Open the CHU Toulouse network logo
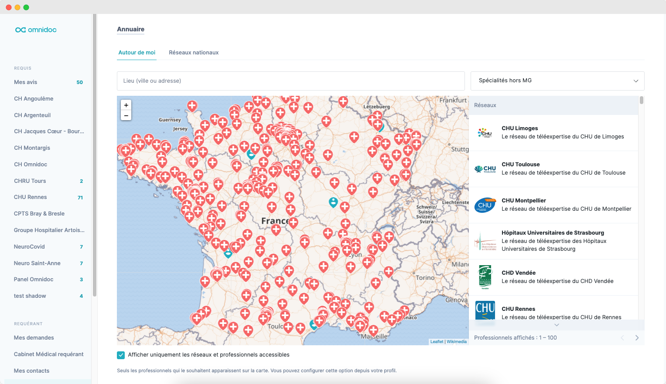The image size is (666, 384). coord(485,169)
